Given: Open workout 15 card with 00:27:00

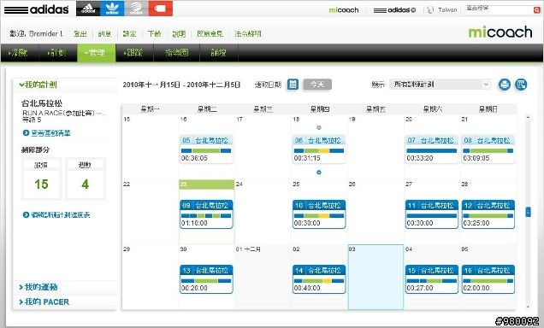Looking at the screenshot, I should coord(432,279).
